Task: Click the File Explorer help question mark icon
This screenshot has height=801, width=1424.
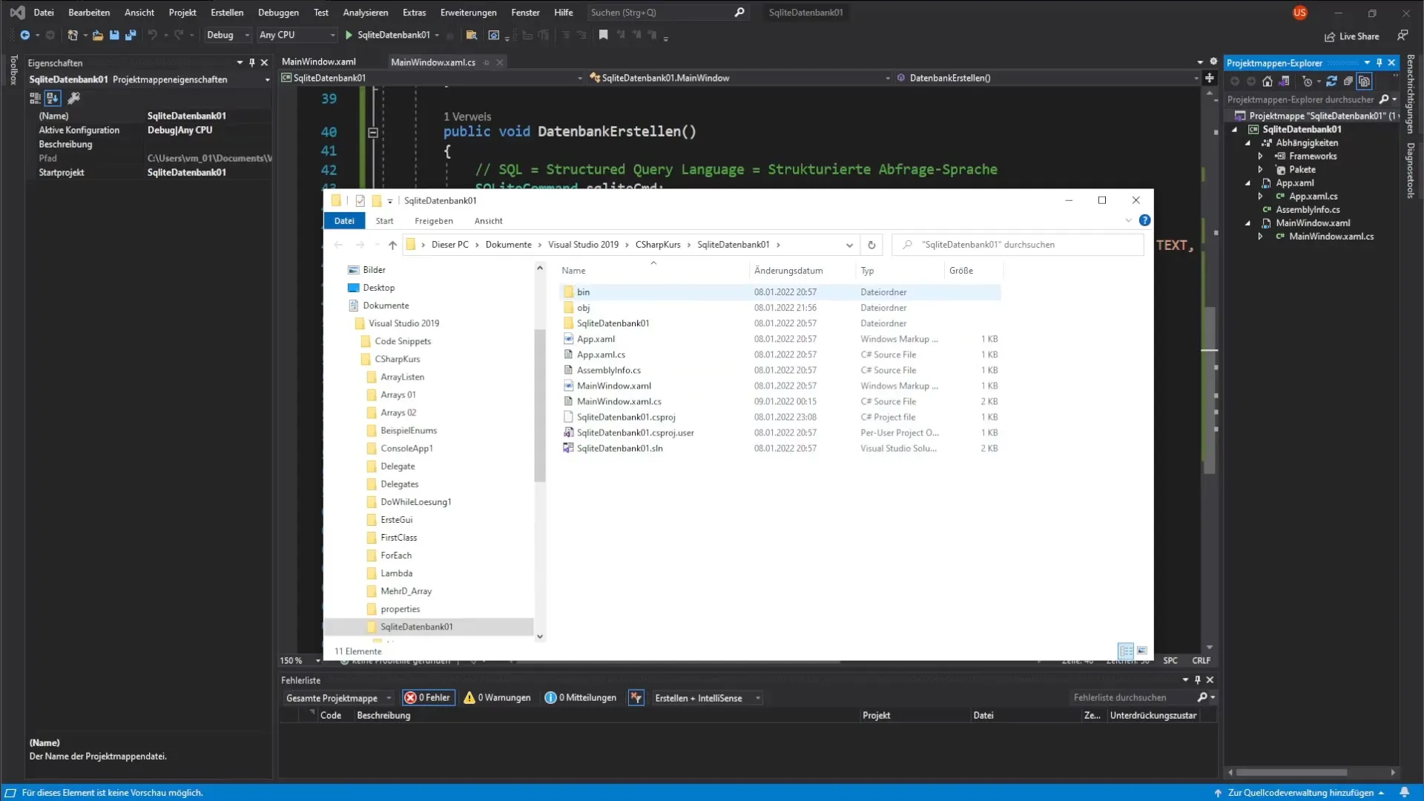Action: (x=1144, y=220)
